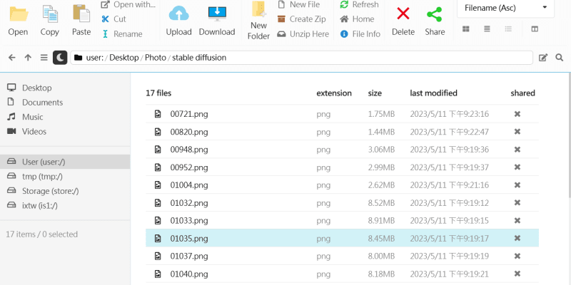The image size is (571, 285).
Task: Click the back arrow navigation icon
Action: 12,58
